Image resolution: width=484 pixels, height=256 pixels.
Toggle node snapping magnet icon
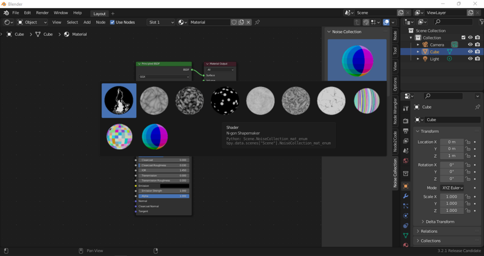coord(366,22)
